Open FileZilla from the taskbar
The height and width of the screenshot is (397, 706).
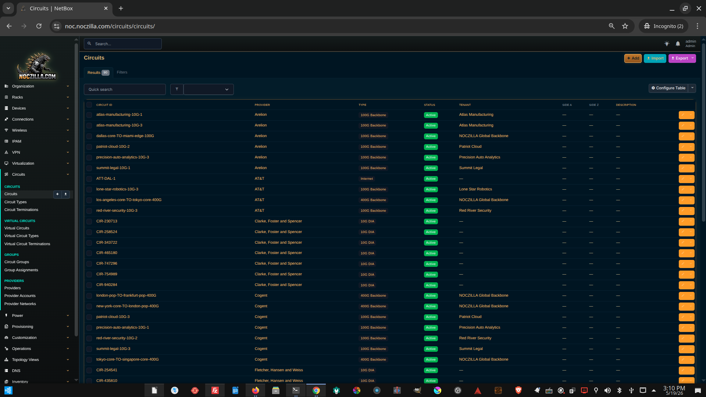click(x=215, y=390)
